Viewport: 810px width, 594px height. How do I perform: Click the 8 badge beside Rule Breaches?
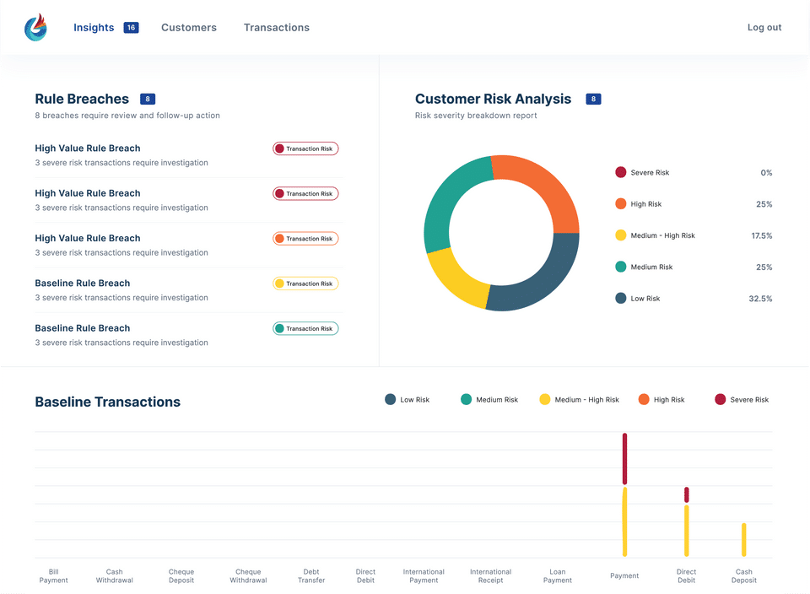(x=148, y=99)
